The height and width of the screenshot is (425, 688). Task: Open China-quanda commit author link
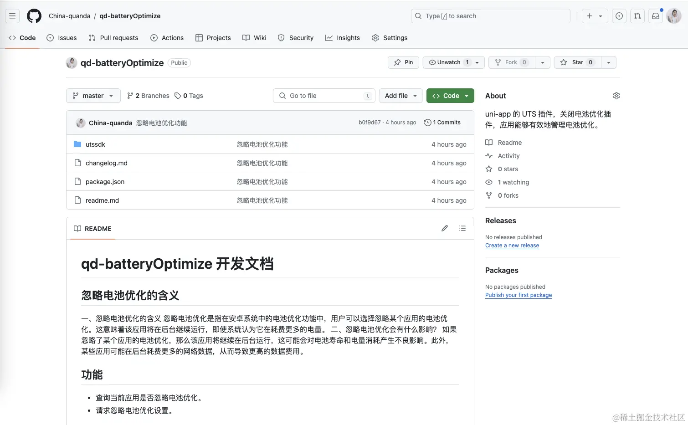click(x=110, y=123)
